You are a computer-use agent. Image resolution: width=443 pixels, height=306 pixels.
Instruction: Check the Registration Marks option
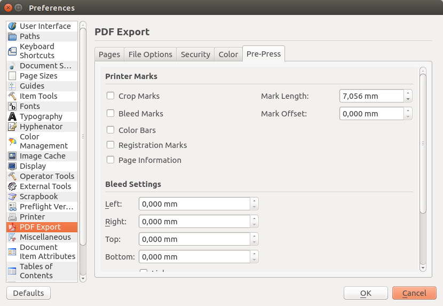(111, 145)
